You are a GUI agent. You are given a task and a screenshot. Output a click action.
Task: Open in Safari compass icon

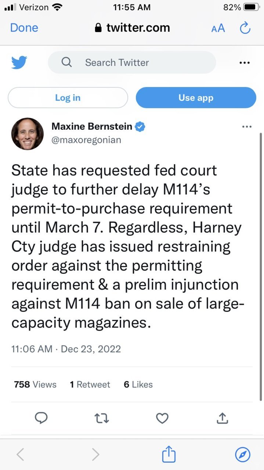[243, 455]
